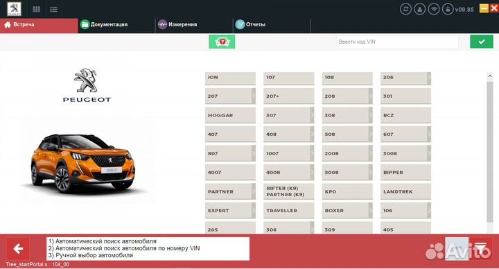Screen dimensions: 499x269
Task: Expand the 308 model arrow
Action: tap(370, 115)
